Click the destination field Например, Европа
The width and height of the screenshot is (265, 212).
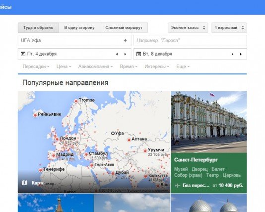[190, 40]
